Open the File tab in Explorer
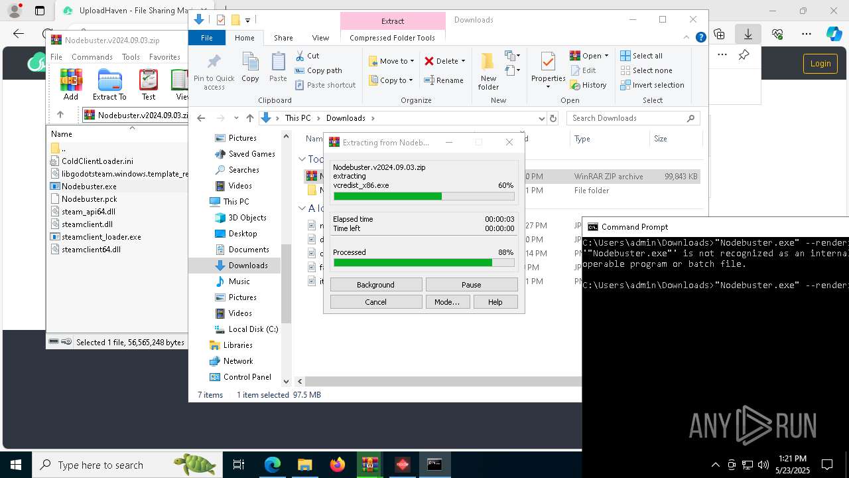 [x=207, y=38]
